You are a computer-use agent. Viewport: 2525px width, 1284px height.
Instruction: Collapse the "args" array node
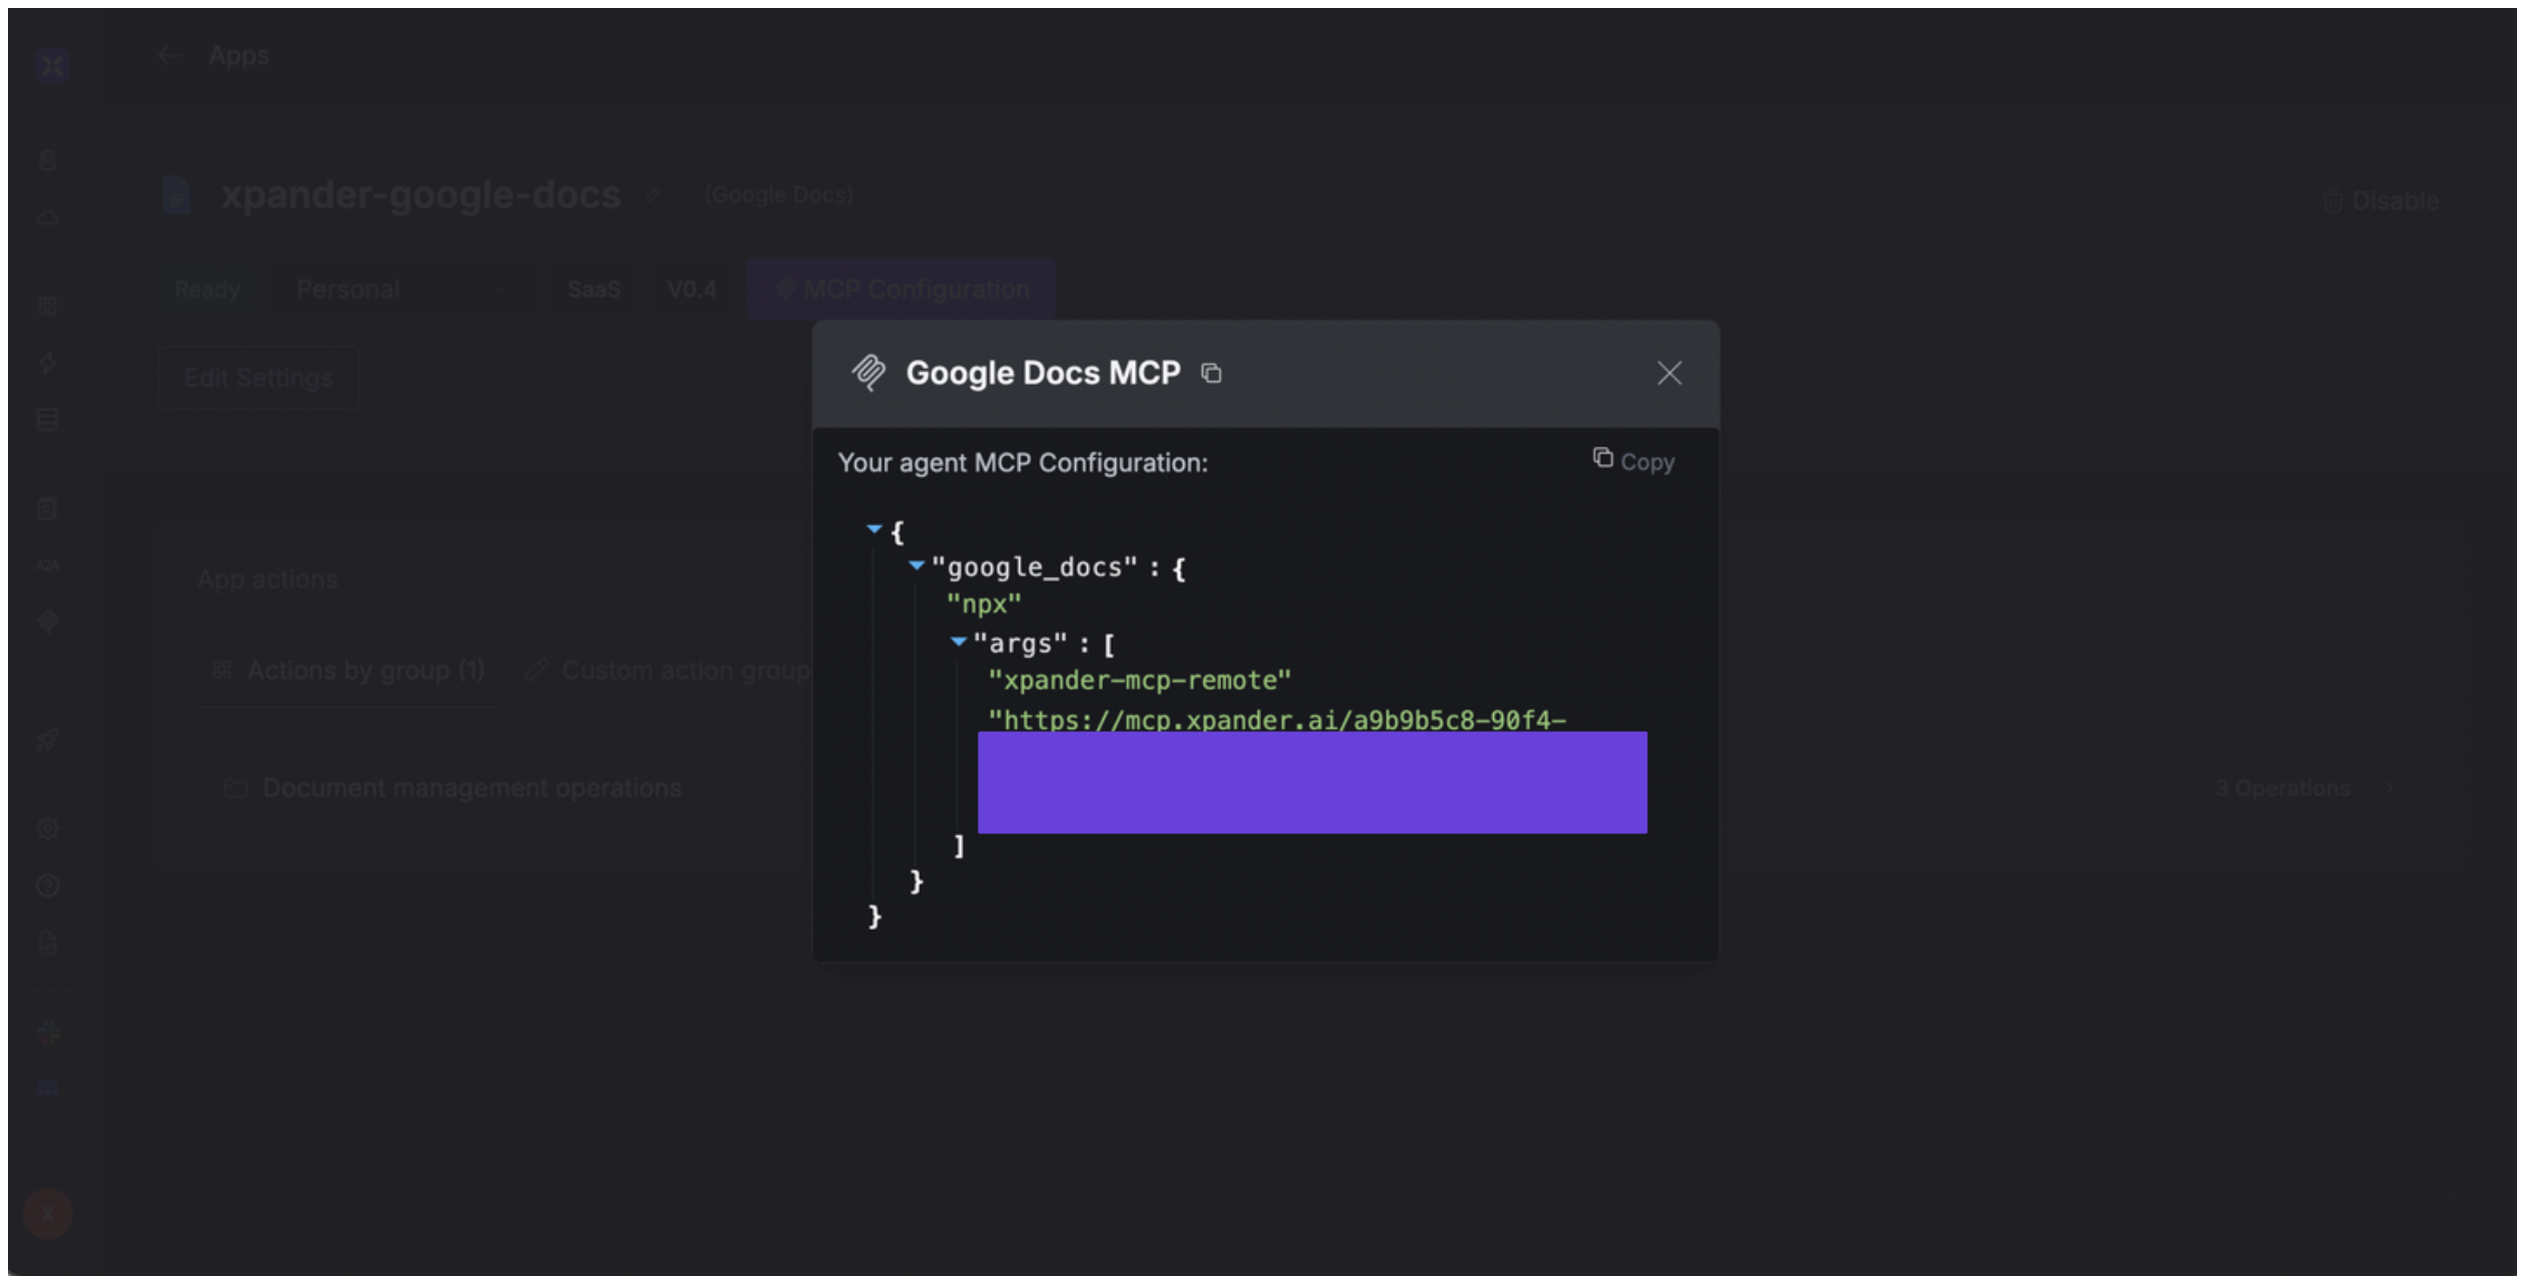(x=958, y=642)
